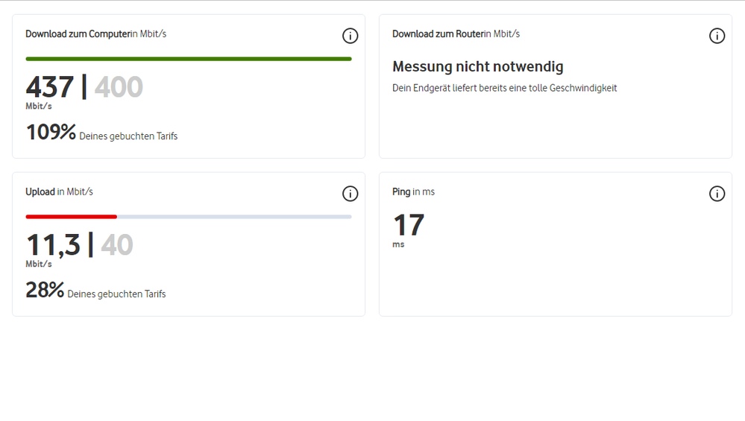745x421 pixels.
Task: Click the measured 11,3 upload value
Action: pyautogui.click(x=53, y=245)
